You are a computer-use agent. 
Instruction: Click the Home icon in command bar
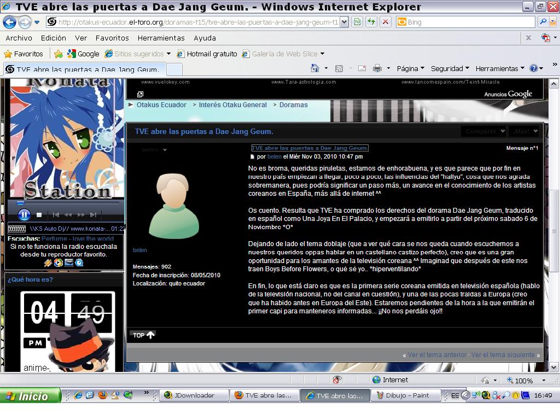point(314,68)
